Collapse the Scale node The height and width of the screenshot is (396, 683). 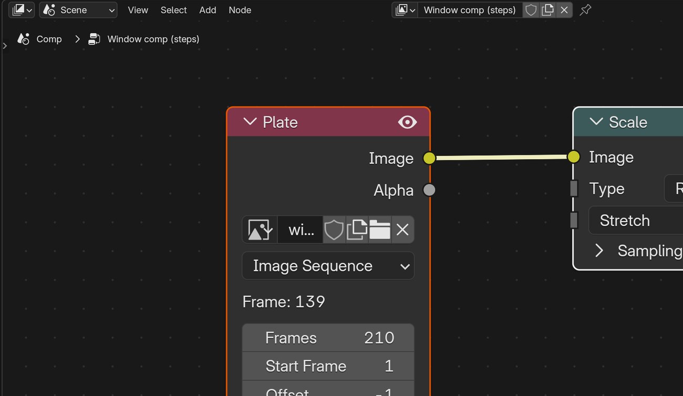(x=596, y=122)
